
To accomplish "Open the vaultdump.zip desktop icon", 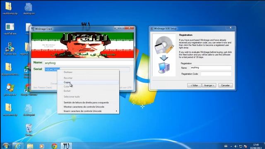I will [10, 8].
